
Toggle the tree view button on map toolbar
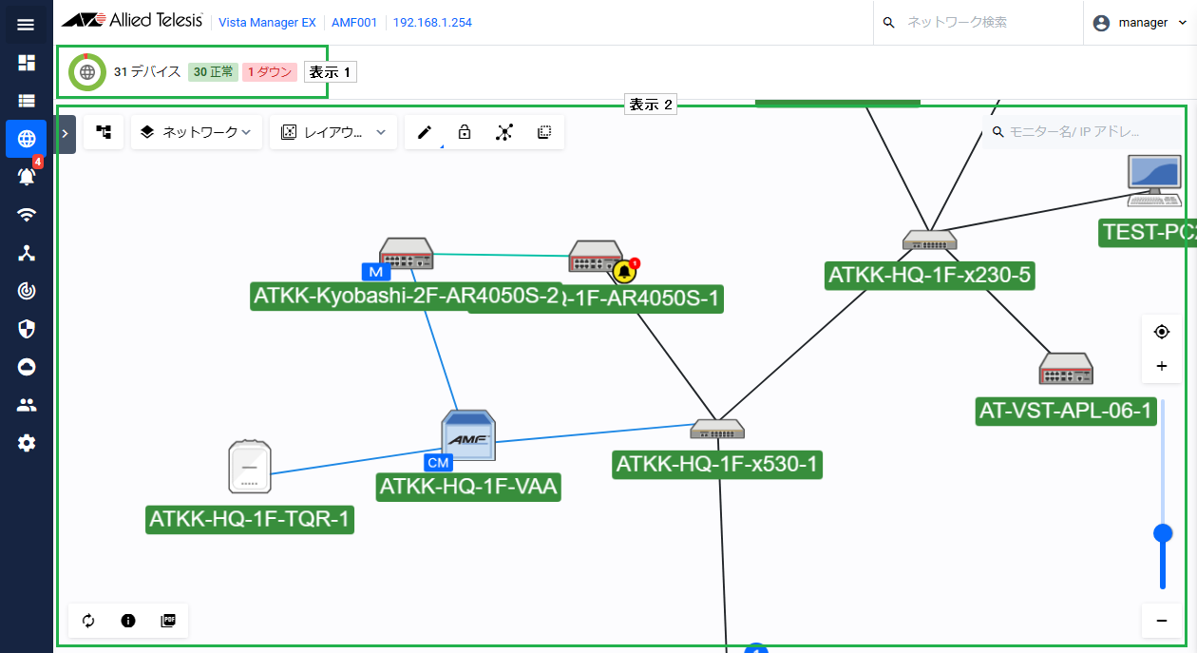pyautogui.click(x=104, y=132)
